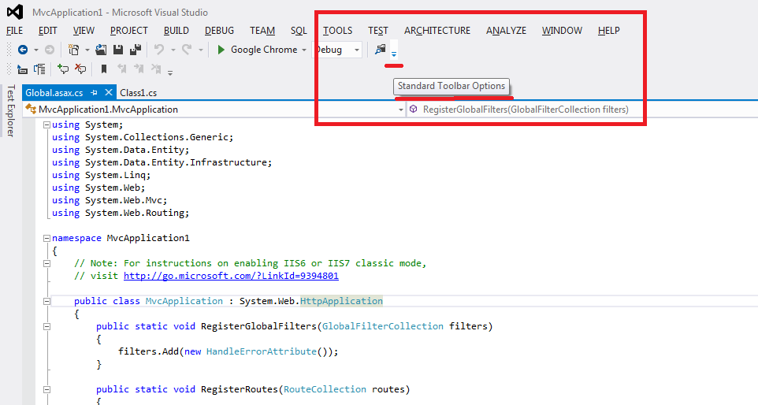Collapse the MvcApplication class block
Screen dimensions: 758x405
coord(47,301)
